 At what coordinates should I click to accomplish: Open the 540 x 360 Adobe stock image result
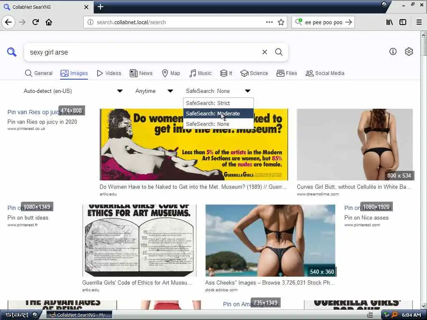click(x=270, y=240)
